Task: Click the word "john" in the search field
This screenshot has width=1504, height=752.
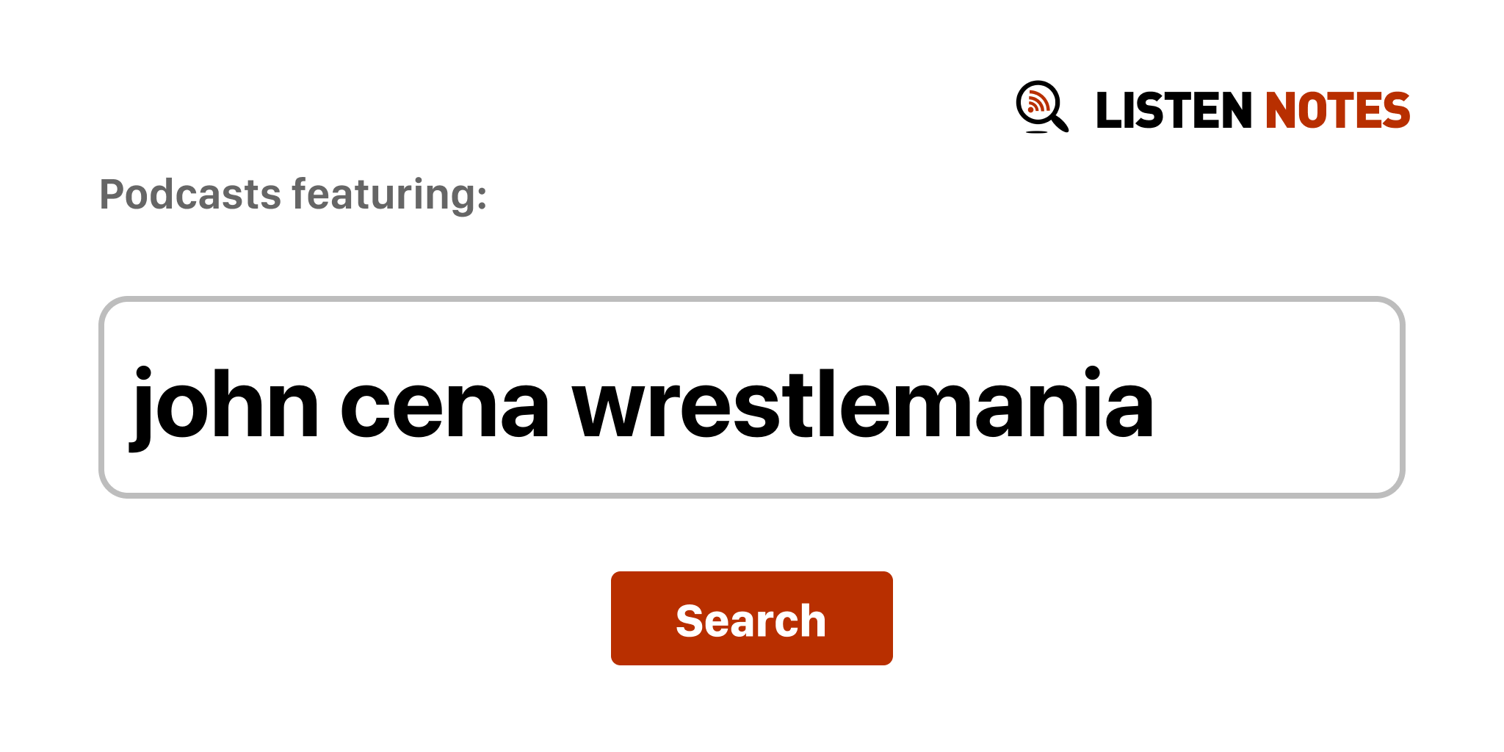Action: 225,405
